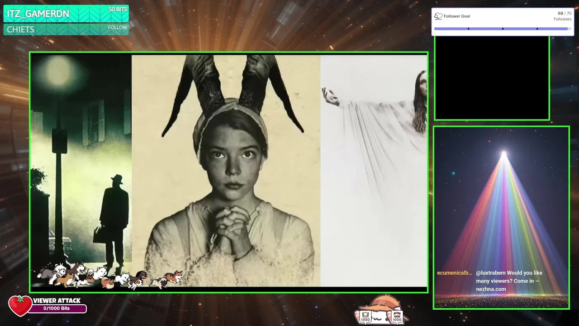Click the horned praying girl poster
579x326 pixels.
(226, 171)
